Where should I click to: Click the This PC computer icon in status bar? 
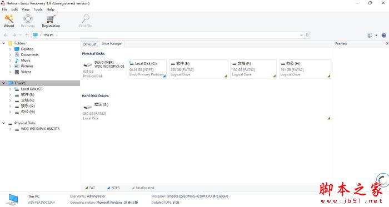pos(12,199)
